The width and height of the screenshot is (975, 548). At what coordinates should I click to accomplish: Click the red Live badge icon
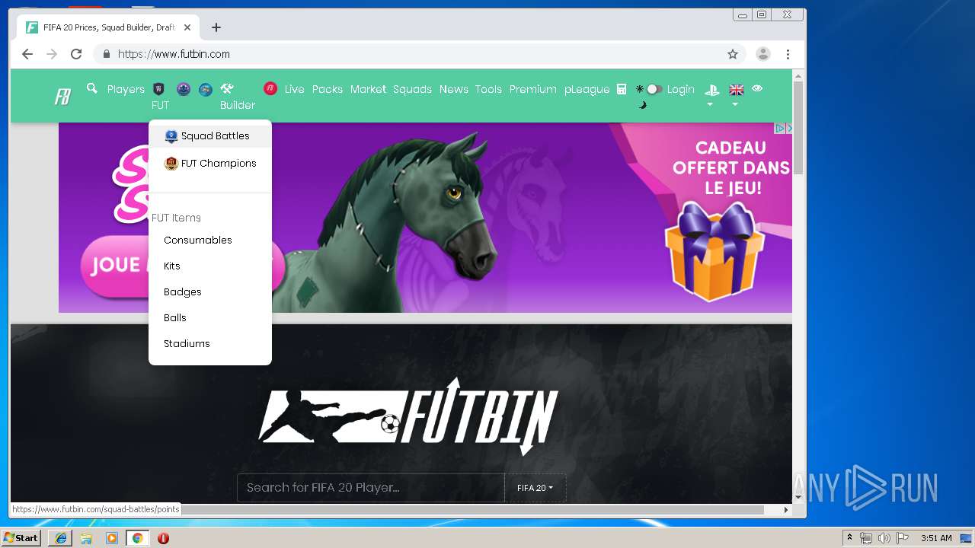coord(270,88)
